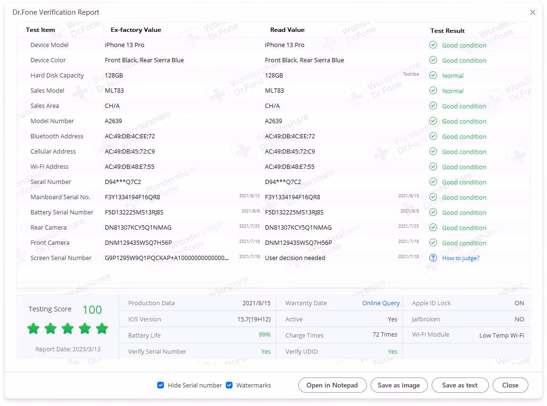Click the Verify Serial Number Yes value

coord(266,352)
